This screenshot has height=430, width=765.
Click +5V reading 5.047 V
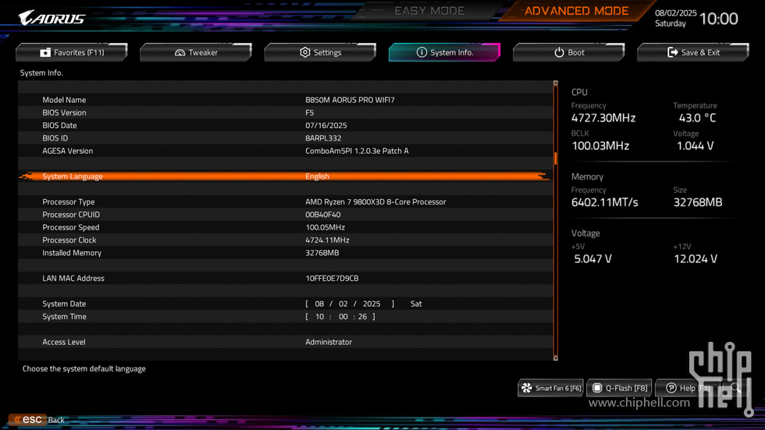coord(592,259)
